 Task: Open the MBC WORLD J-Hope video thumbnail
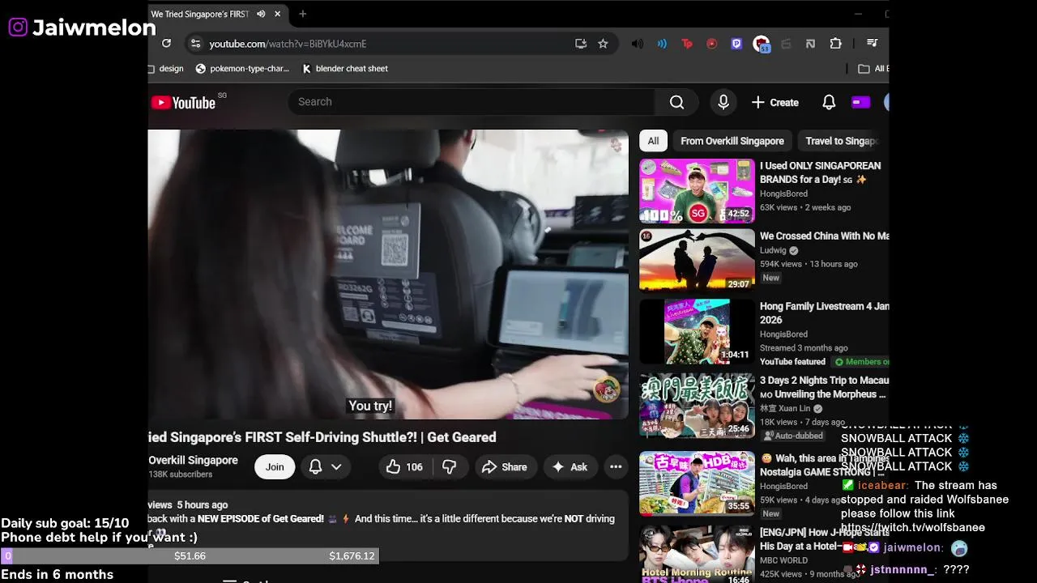697,555
